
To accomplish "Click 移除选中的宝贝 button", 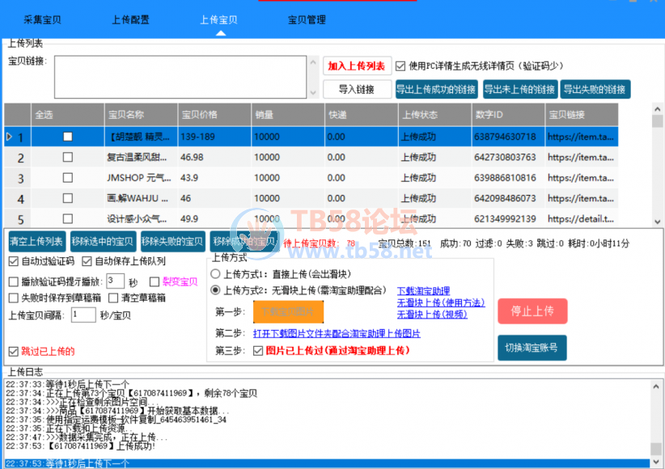I will click(x=103, y=242).
